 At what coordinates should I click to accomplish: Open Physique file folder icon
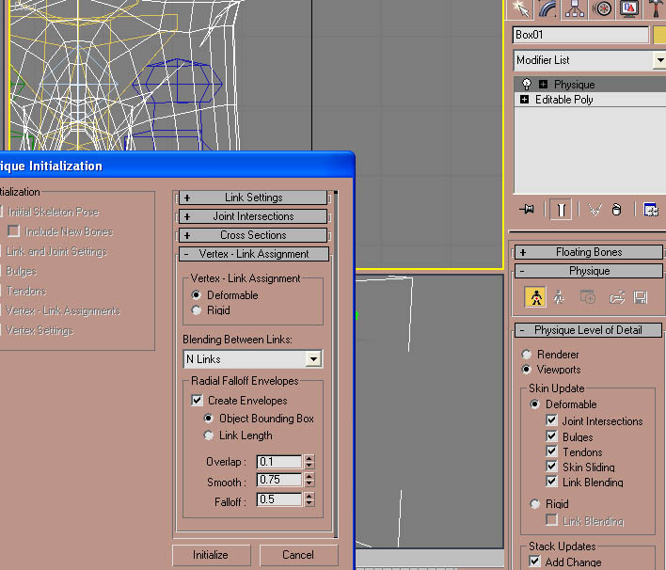click(x=617, y=297)
